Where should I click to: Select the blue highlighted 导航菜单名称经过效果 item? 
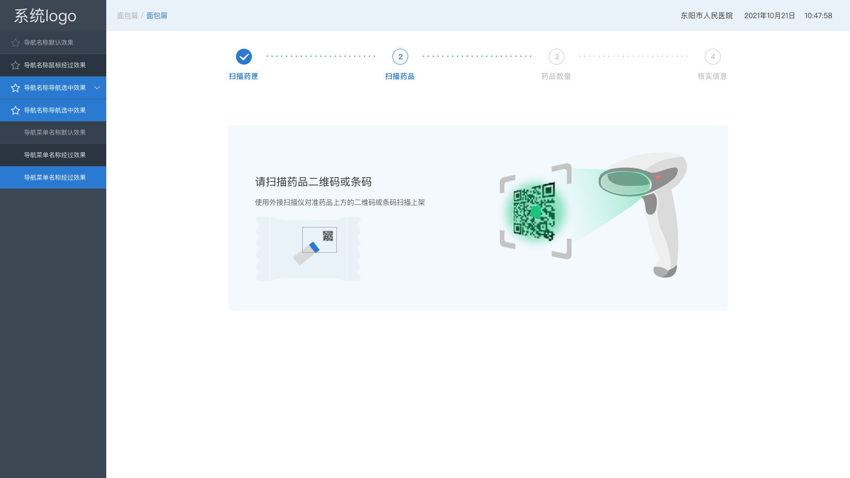click(x=55, y=177)
